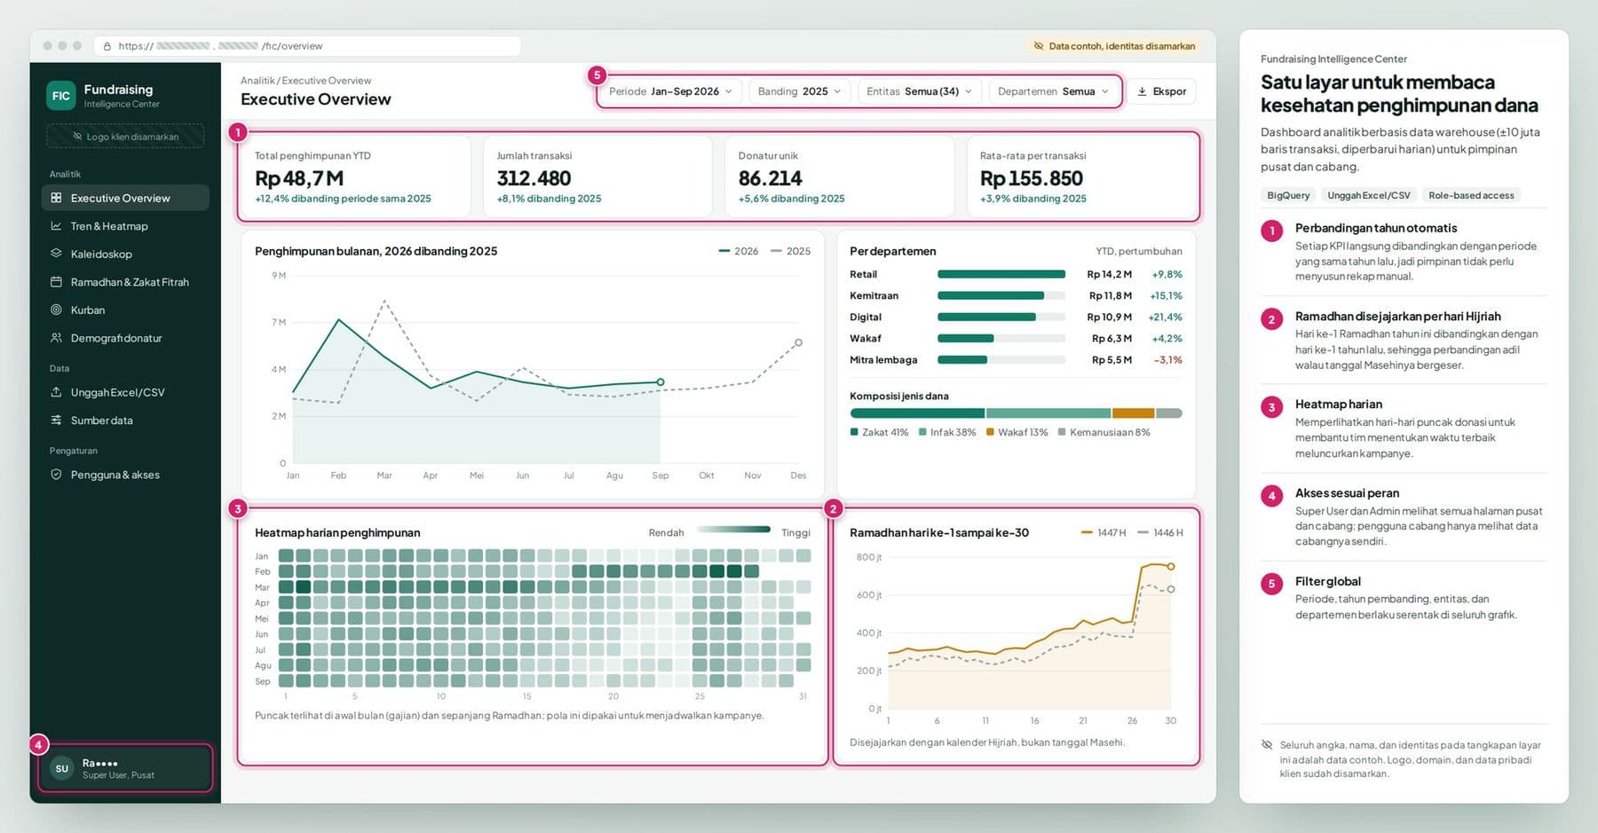The height and width of the screenshot is (833, 1598).
Task: Toggle the 1447 H series legend
Action: [1104, 532]
